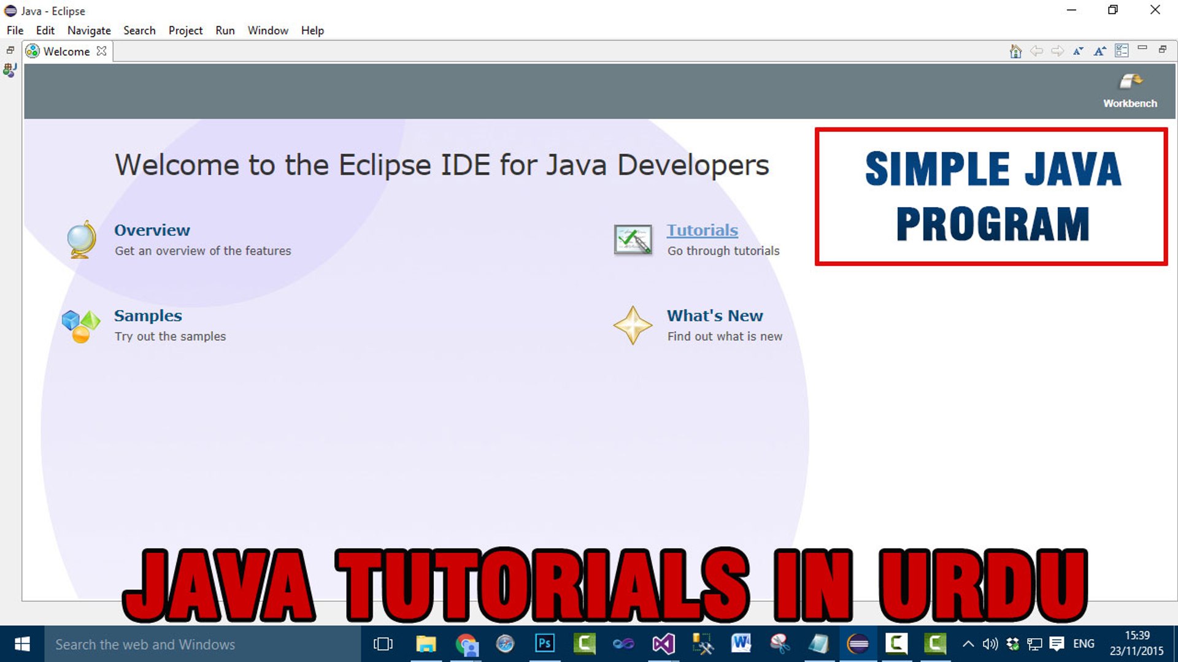Click the Samples section
The width and height of the screenshot is (1178, 662).
(x=148, y=315)
